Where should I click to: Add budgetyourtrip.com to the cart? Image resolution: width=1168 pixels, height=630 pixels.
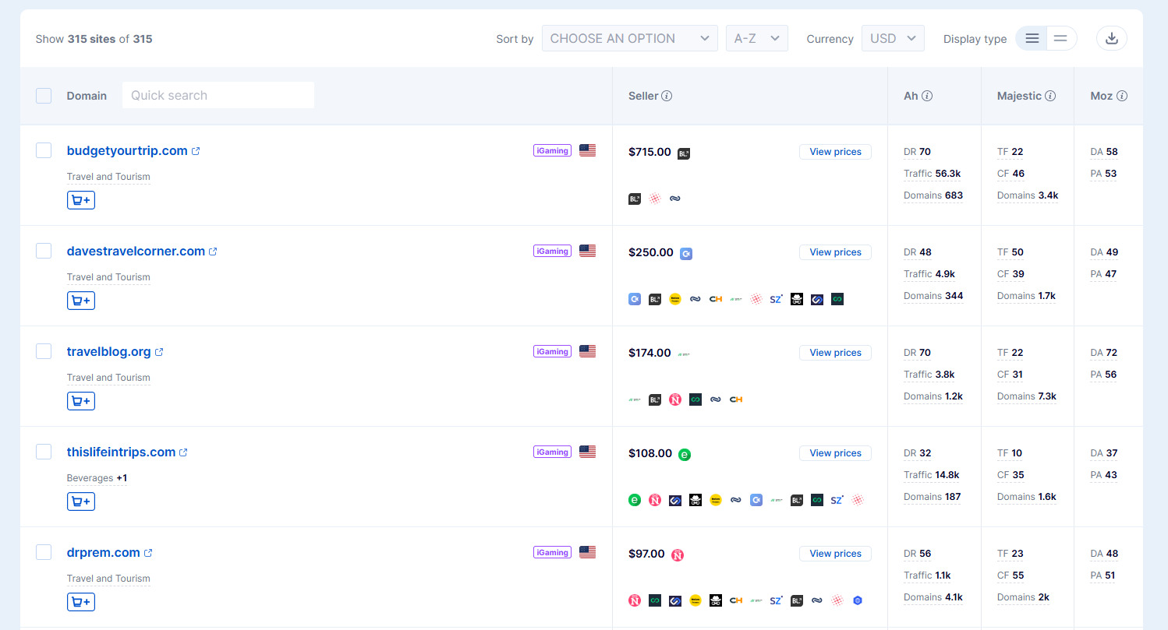[80, 199]
